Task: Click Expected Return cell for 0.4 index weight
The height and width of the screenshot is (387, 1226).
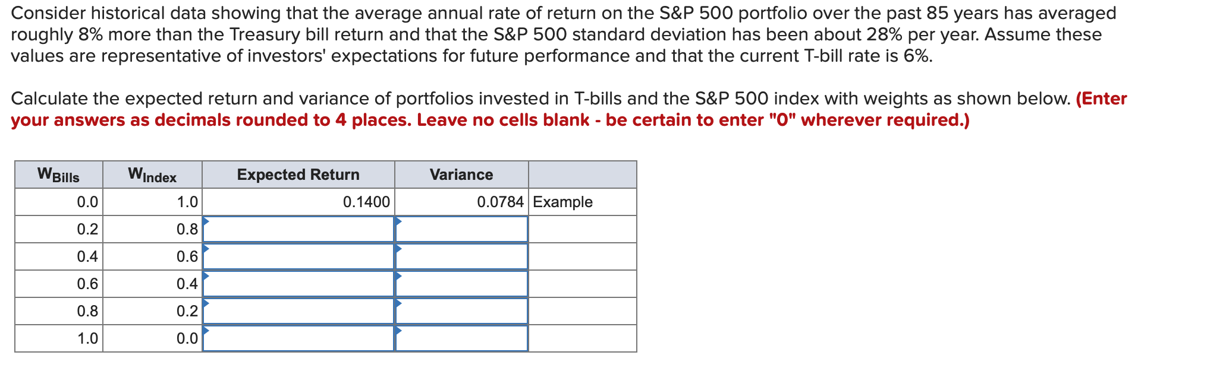Action: [x=298, y=284]
